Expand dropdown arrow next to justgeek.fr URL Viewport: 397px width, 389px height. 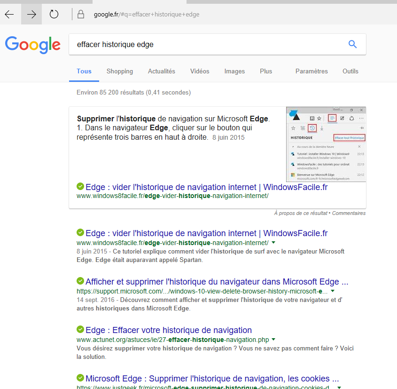(x=339, y=387)
